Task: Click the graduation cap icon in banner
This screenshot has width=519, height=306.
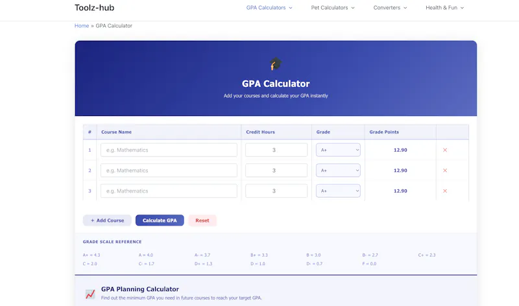Action: (x=275, y=64)
